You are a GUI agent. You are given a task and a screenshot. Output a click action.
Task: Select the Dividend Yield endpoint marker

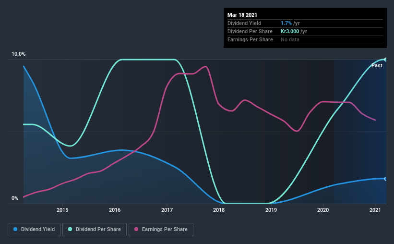385,179
